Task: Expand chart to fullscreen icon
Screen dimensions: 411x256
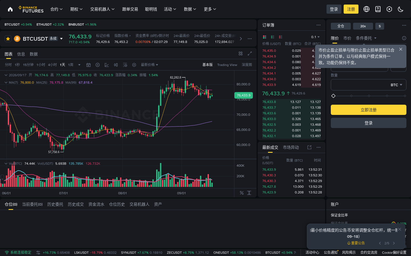Action: 250,53
